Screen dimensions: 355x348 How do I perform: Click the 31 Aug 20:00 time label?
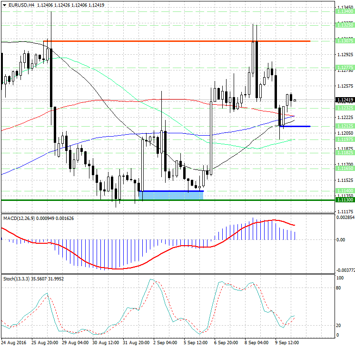coord(136,342)
